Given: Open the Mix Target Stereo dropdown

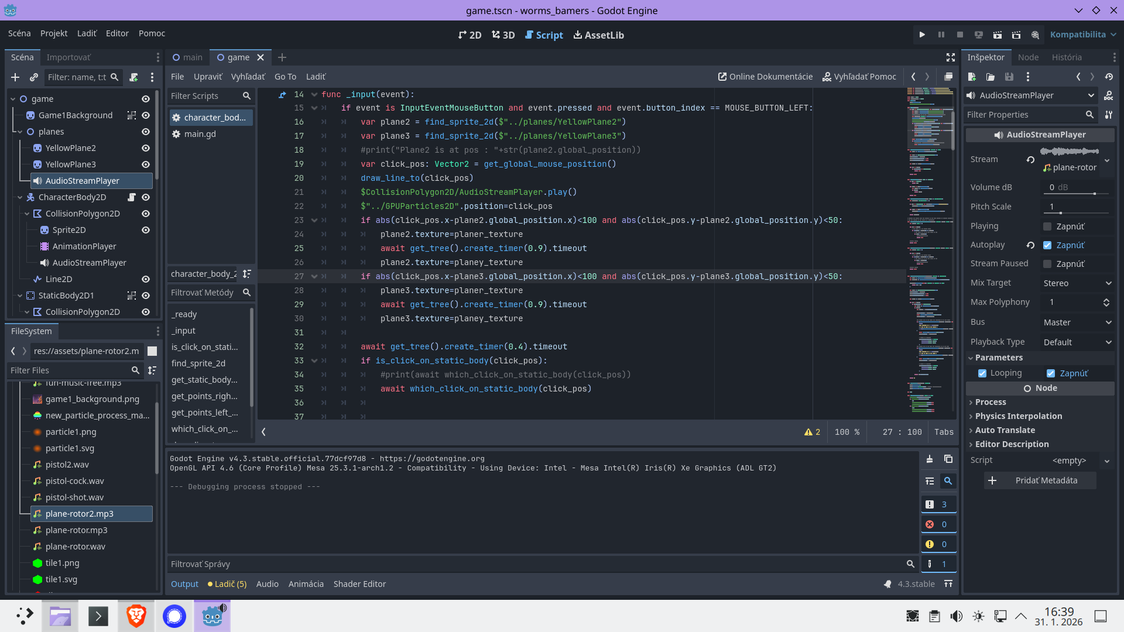Looking at the screenshot, I should point(1077,283).
